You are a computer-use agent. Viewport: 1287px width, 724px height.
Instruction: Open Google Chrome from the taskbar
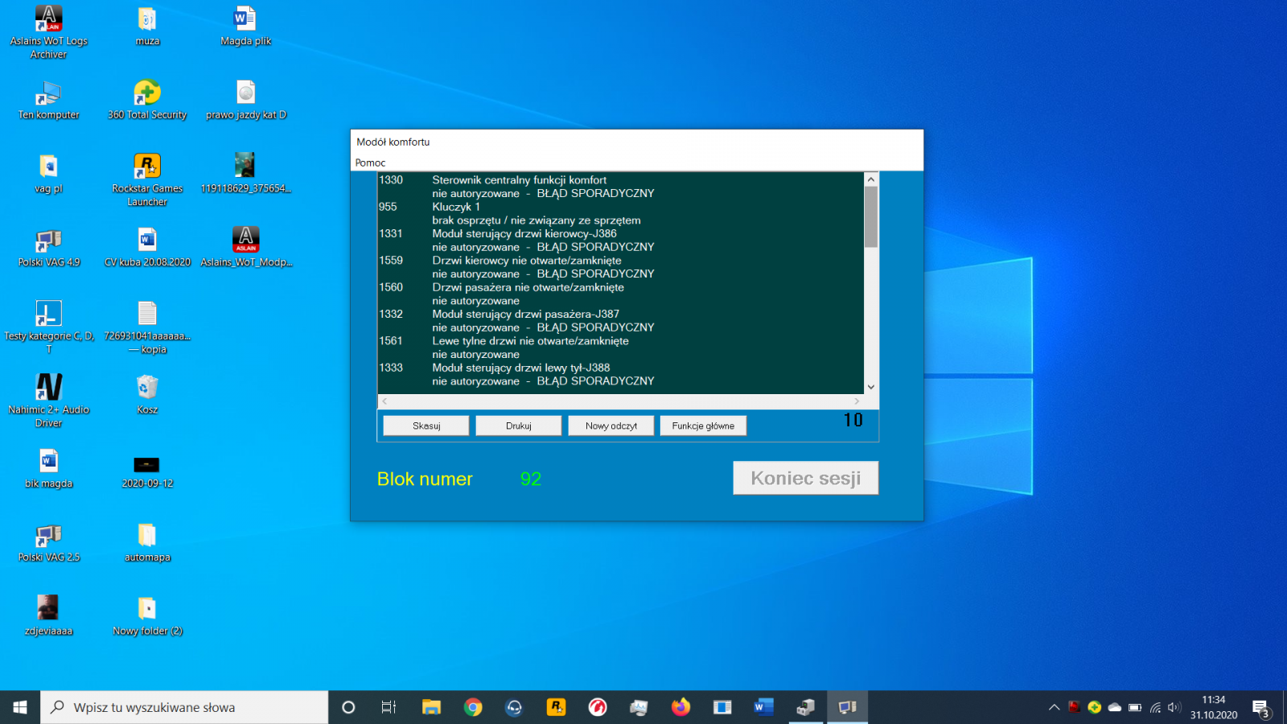(x=473, y=707)
